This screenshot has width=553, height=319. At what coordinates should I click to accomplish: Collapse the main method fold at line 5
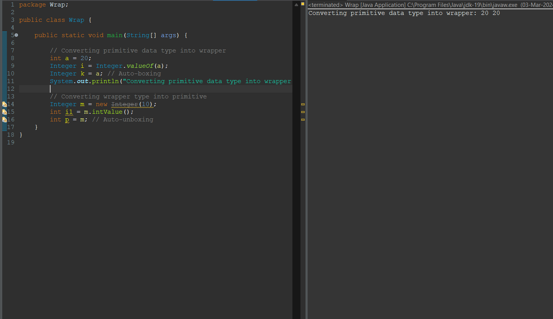pos(17,35)
